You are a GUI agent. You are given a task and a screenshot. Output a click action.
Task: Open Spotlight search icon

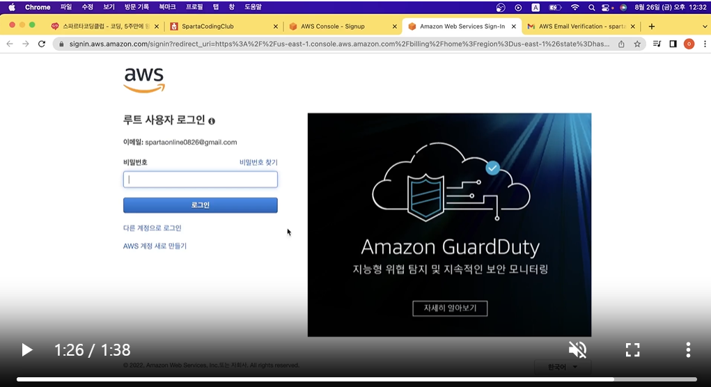(591, 7)
